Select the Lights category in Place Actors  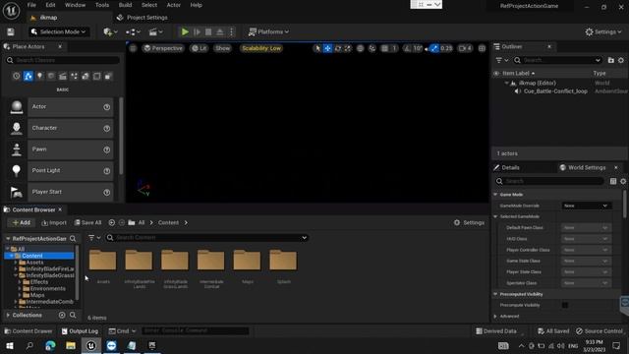pyautogui.click(x=39, y=76)
